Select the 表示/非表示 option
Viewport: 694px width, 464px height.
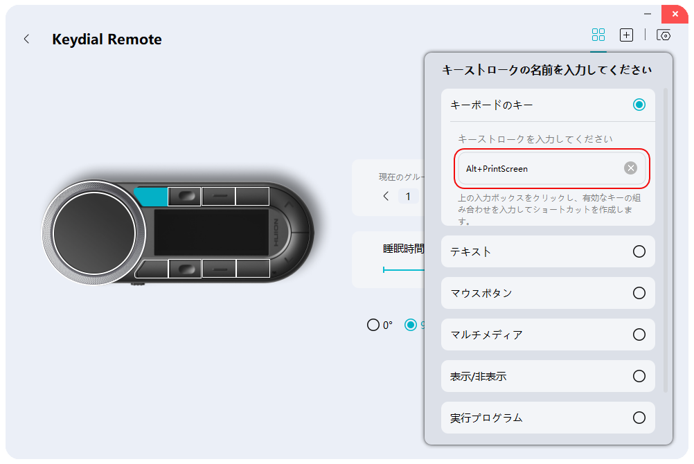tap(547, 376)
